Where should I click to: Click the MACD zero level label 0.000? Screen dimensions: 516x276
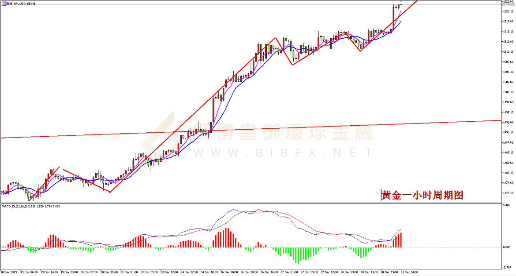[x=507, y=247]
